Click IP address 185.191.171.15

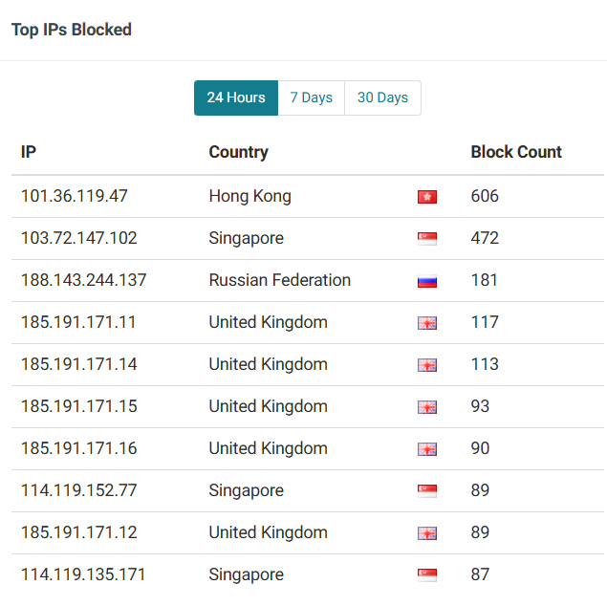point(79,406)
